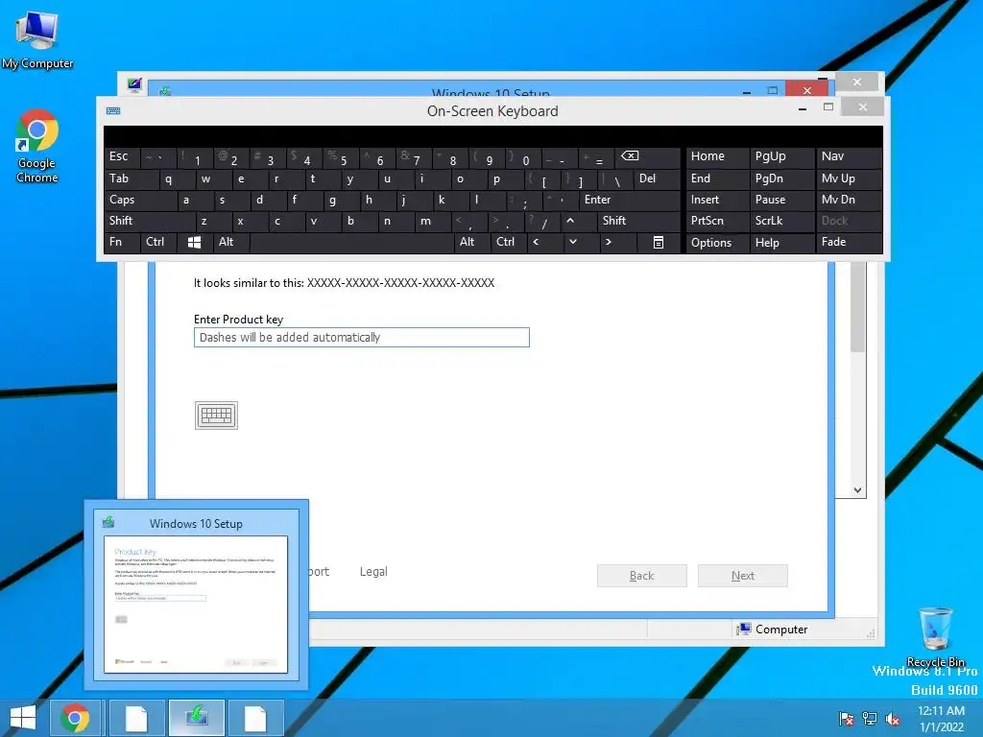Click the Options key on On-Screen Keyboard
983x737 pixels.
point(717,243)
